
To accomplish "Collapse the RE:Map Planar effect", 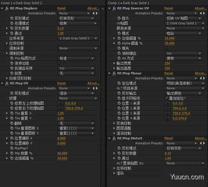I will (109, 73).
